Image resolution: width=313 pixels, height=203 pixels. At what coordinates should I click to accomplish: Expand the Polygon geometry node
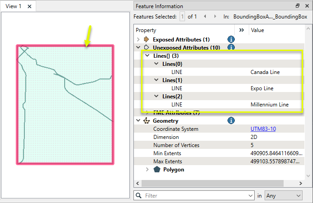coord(147,170)
